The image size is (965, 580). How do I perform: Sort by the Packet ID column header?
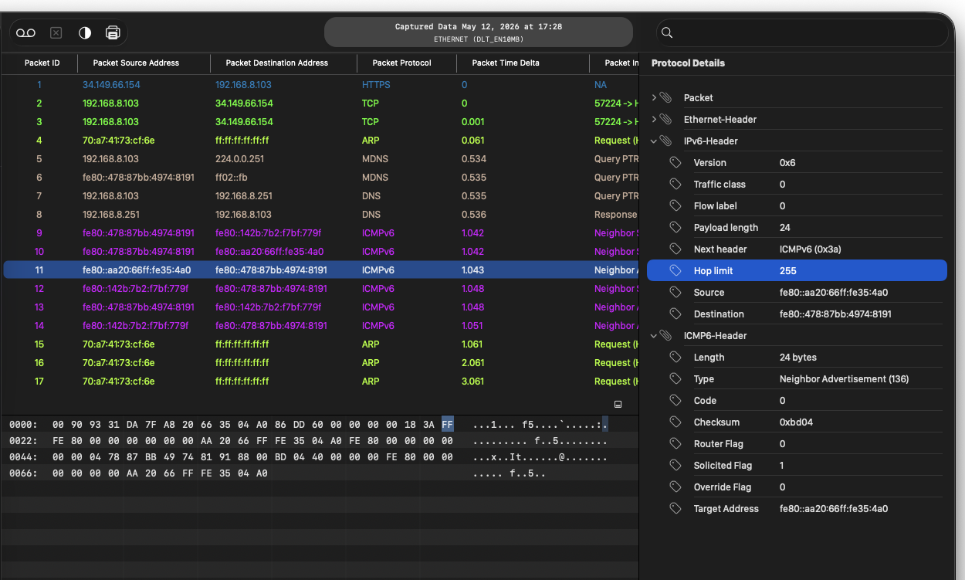(x=42, y=63)
